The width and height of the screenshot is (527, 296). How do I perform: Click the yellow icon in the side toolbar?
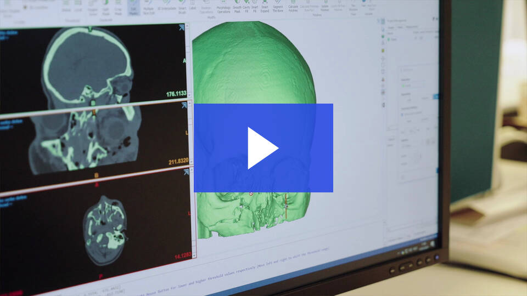[x=383, y=50]
